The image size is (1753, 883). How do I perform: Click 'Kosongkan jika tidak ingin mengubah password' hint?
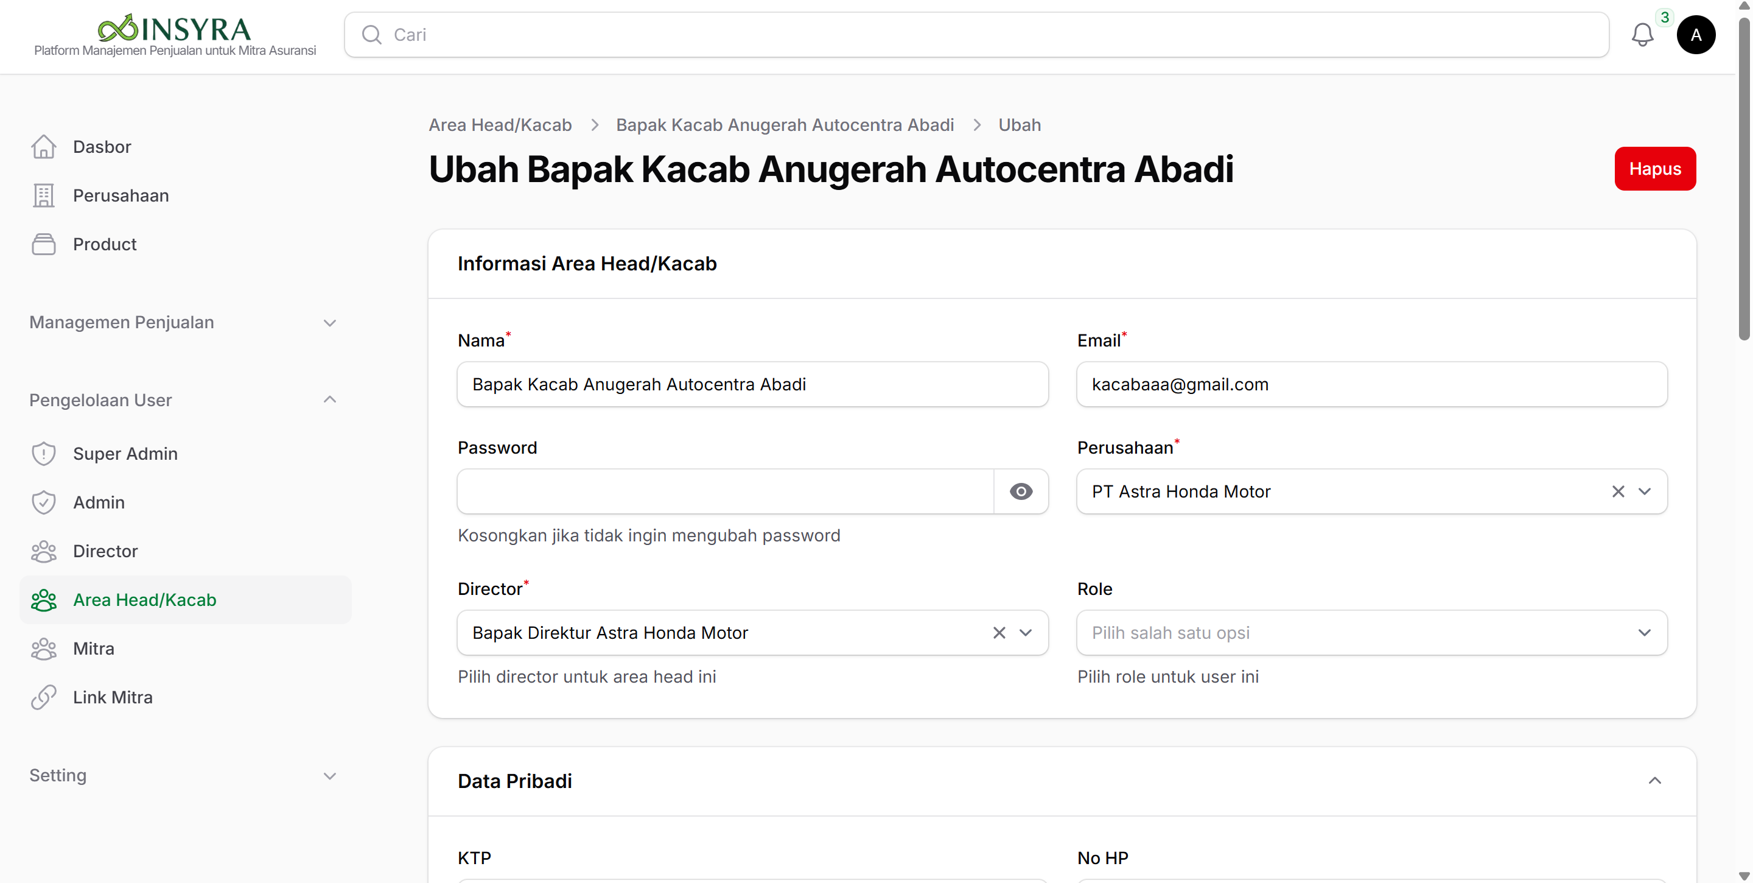(648, 536)
